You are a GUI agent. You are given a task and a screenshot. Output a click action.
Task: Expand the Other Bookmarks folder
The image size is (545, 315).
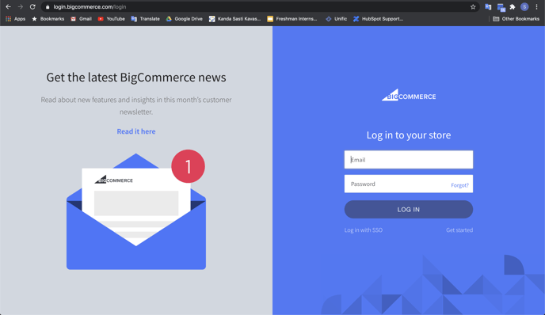tap(516, 19)
